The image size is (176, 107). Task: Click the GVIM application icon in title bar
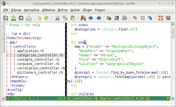pos(4,3)
